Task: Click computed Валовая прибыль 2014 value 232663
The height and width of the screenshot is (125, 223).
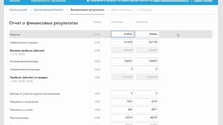Action: coord(147,50)
